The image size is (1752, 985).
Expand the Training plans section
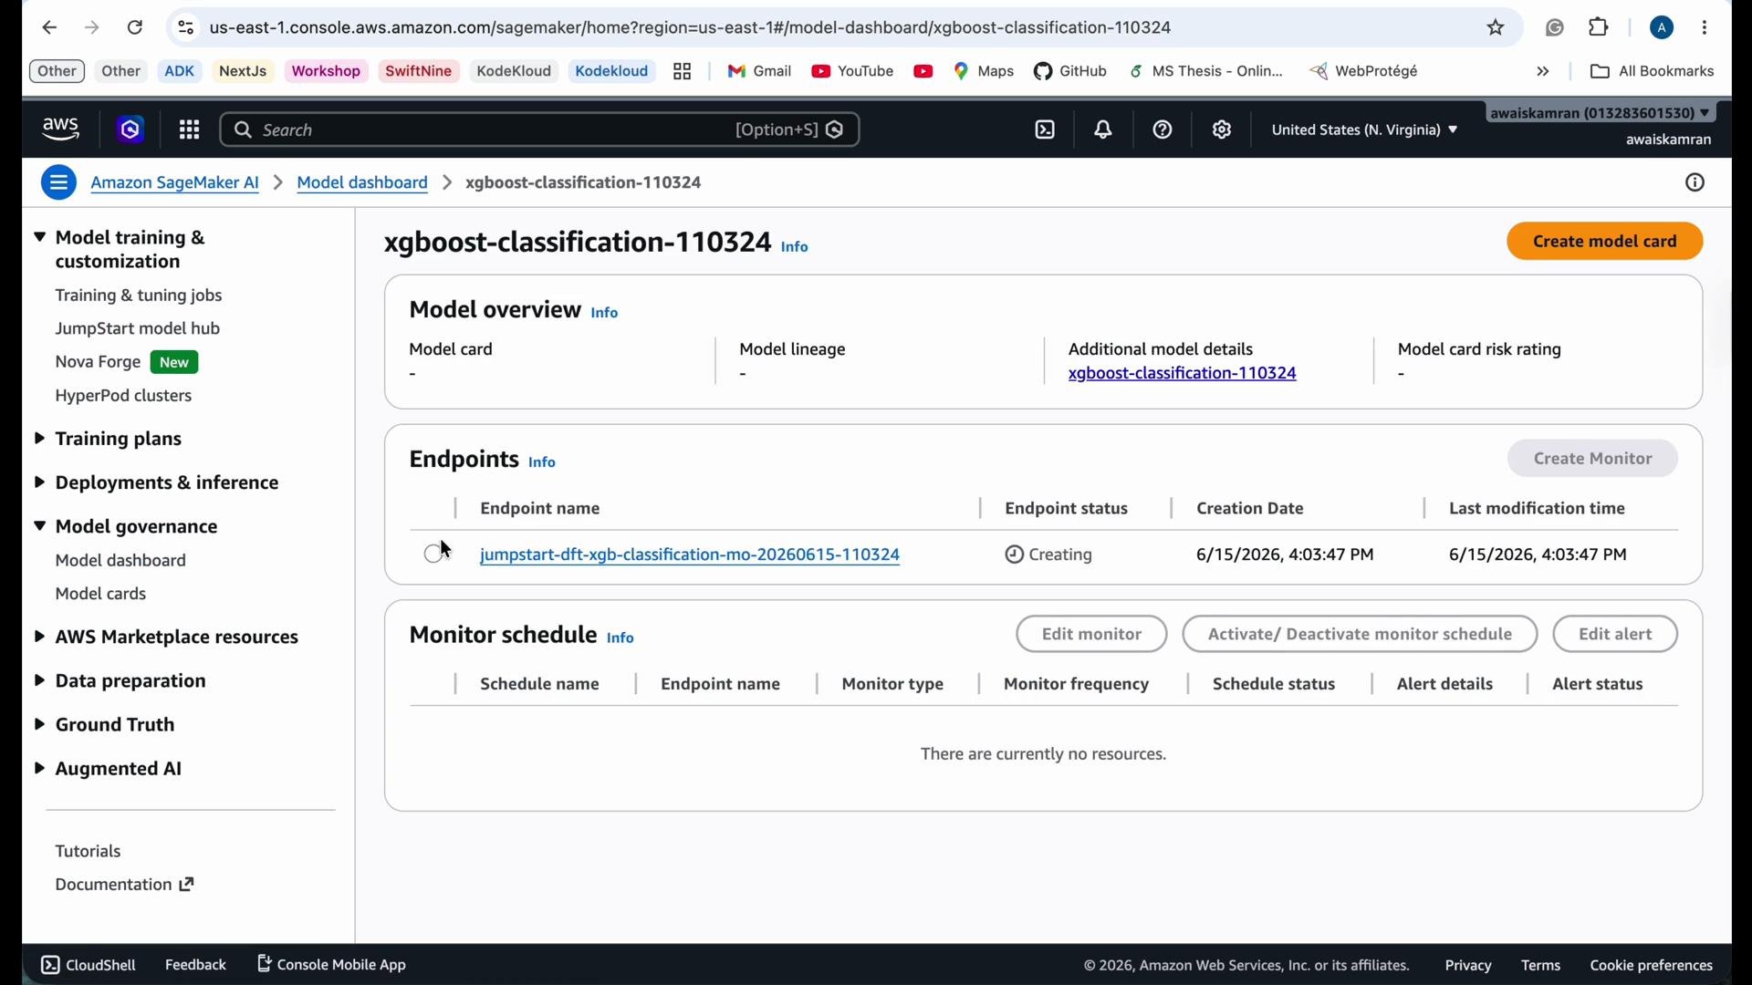tap(39, 440)
